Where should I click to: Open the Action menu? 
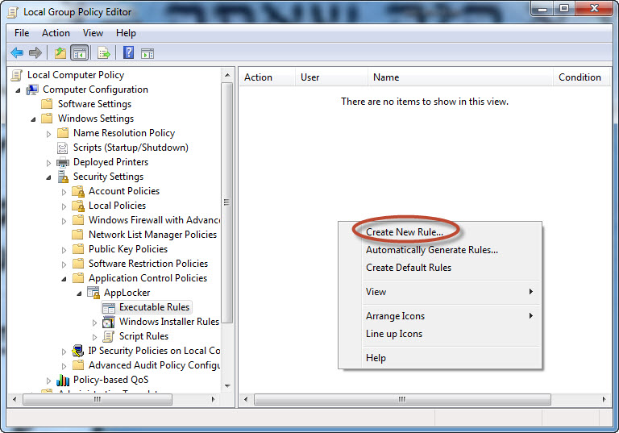click(x=56, y=33)
